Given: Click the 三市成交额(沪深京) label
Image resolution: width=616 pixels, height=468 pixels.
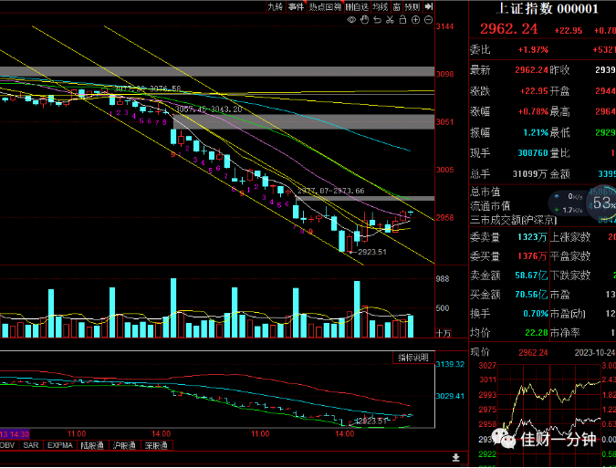Looking at the screenshot, I should 514,220.
